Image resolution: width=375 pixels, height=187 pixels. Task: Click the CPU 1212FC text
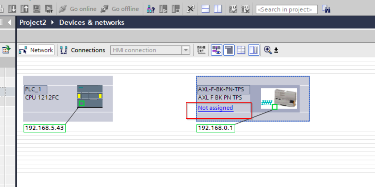(x=42, y=97)
